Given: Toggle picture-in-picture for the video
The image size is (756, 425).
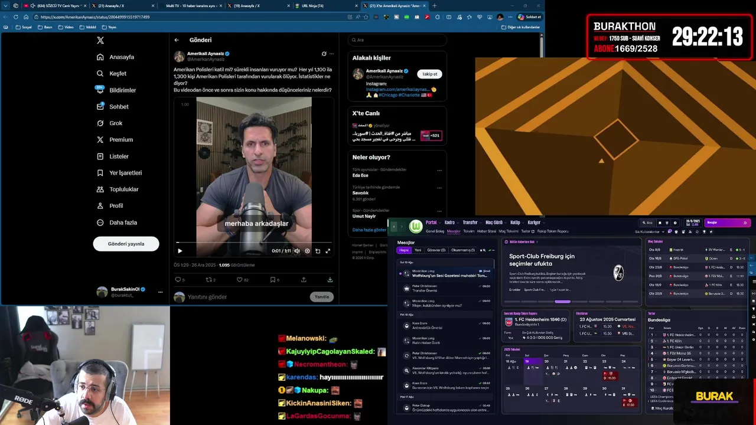Looking at the screenshot, I should point(318,251).
